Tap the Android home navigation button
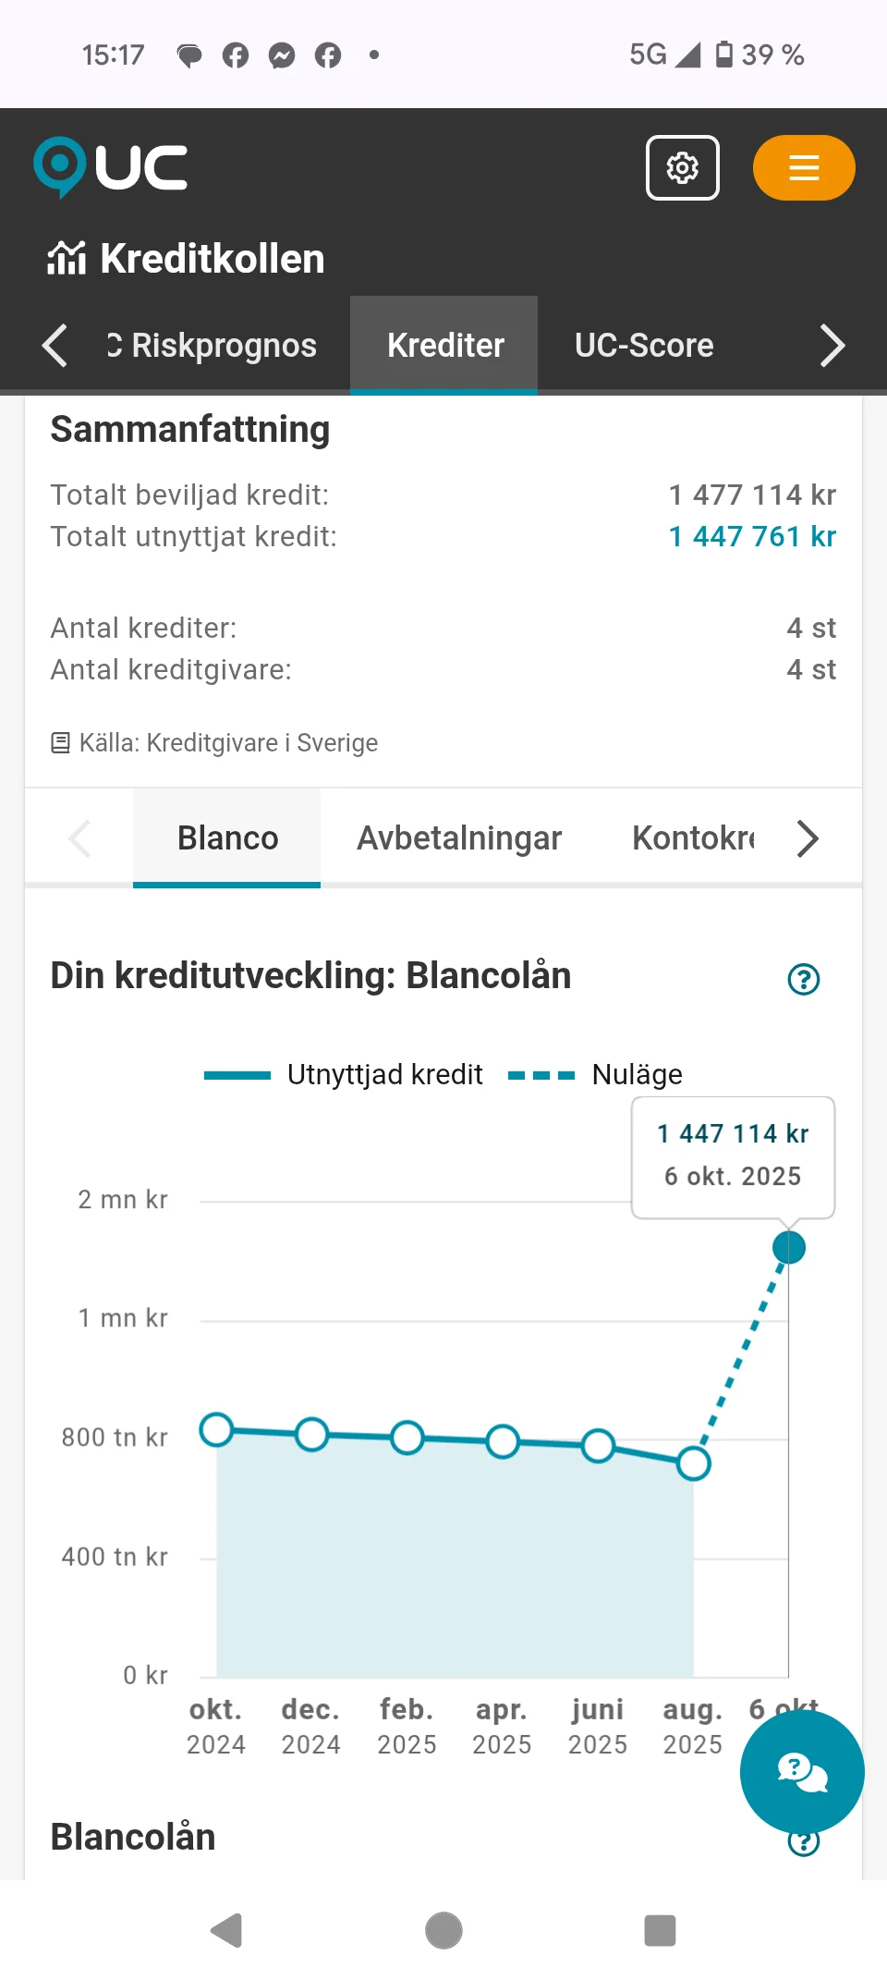Viewport: 887px width, 1980px height. click(443, 1930)
